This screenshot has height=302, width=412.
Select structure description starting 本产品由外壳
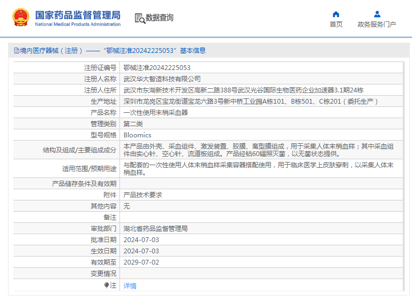(259, 150)
